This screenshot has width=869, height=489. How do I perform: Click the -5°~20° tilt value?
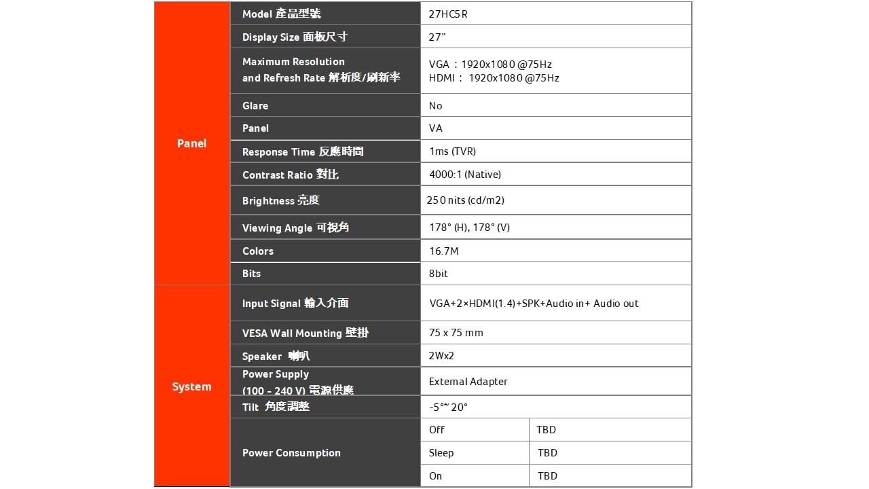click(x=449, y=407)
